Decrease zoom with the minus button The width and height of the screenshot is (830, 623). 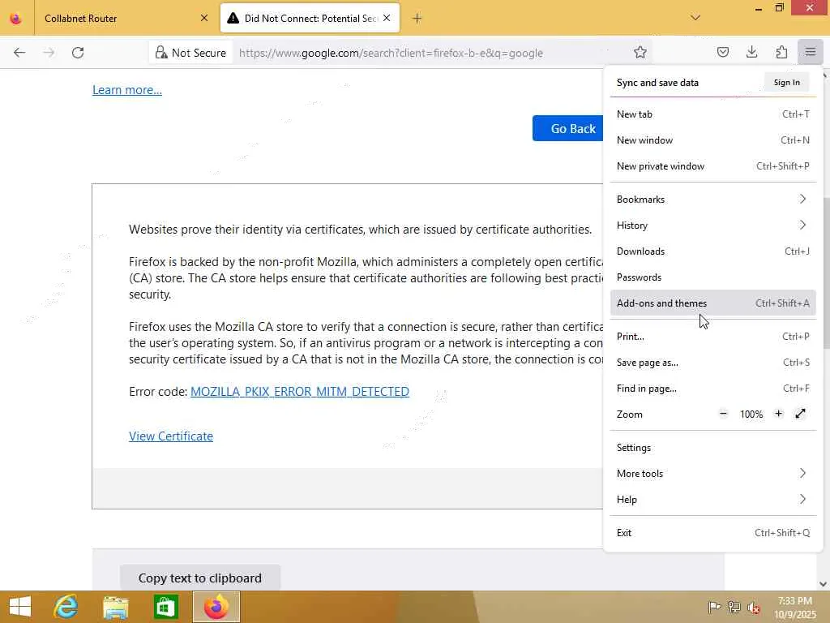click(723, 414)
